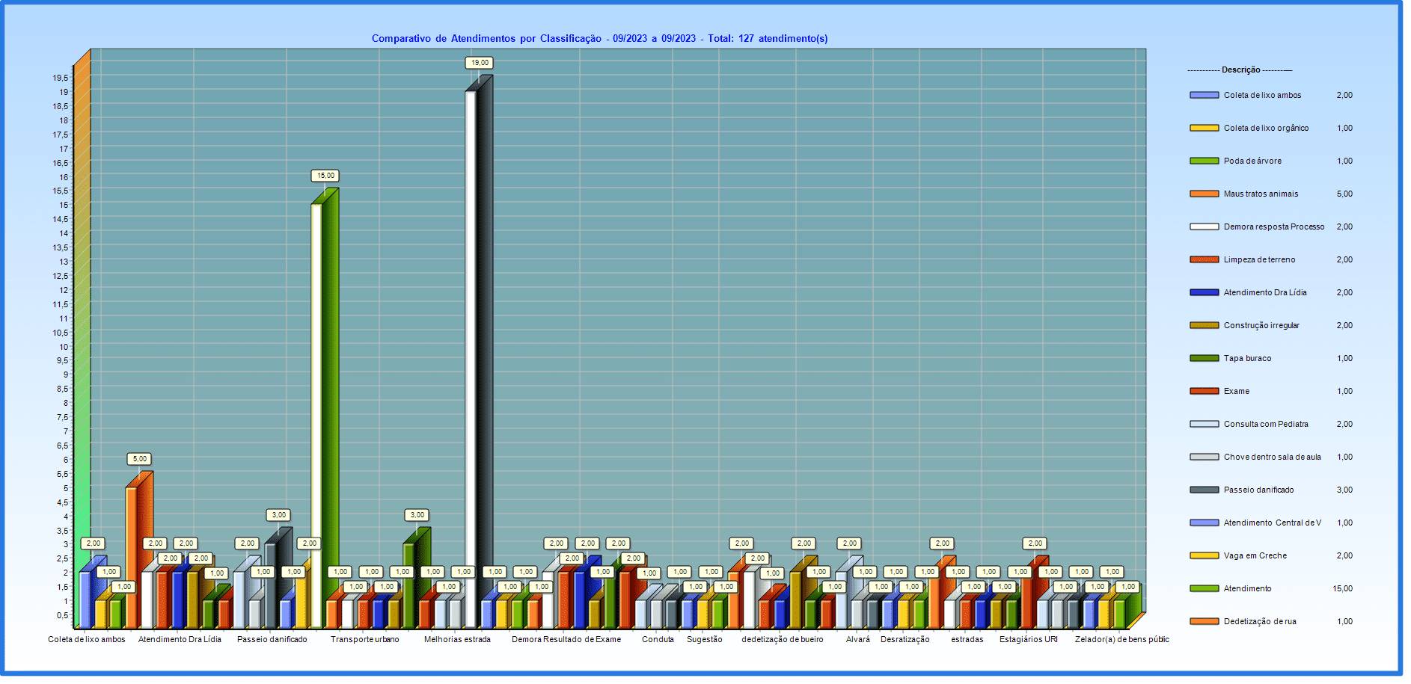Click the estradas axis label
Screen dimensions: 1411x684
pyautogui.click(x=967, y=639)
